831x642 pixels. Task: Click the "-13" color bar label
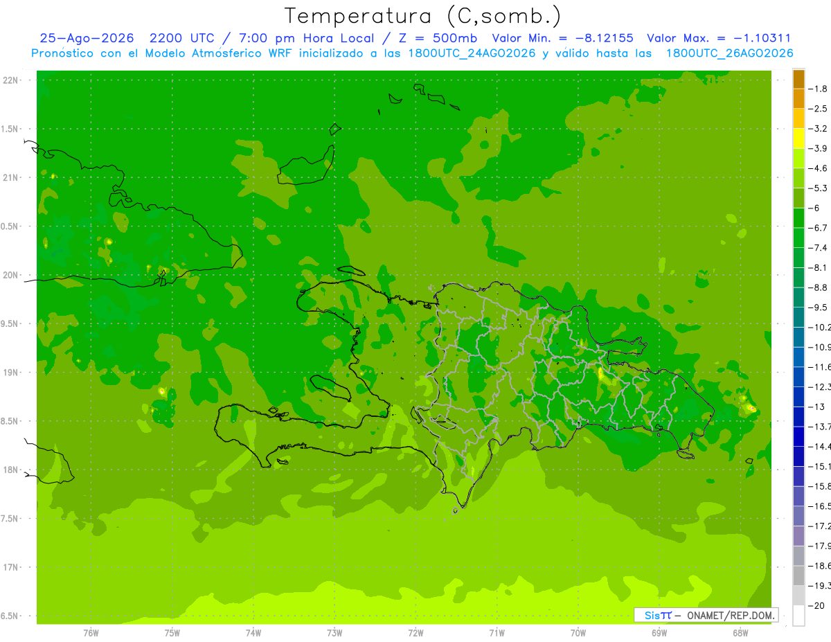tap(817, 407)
